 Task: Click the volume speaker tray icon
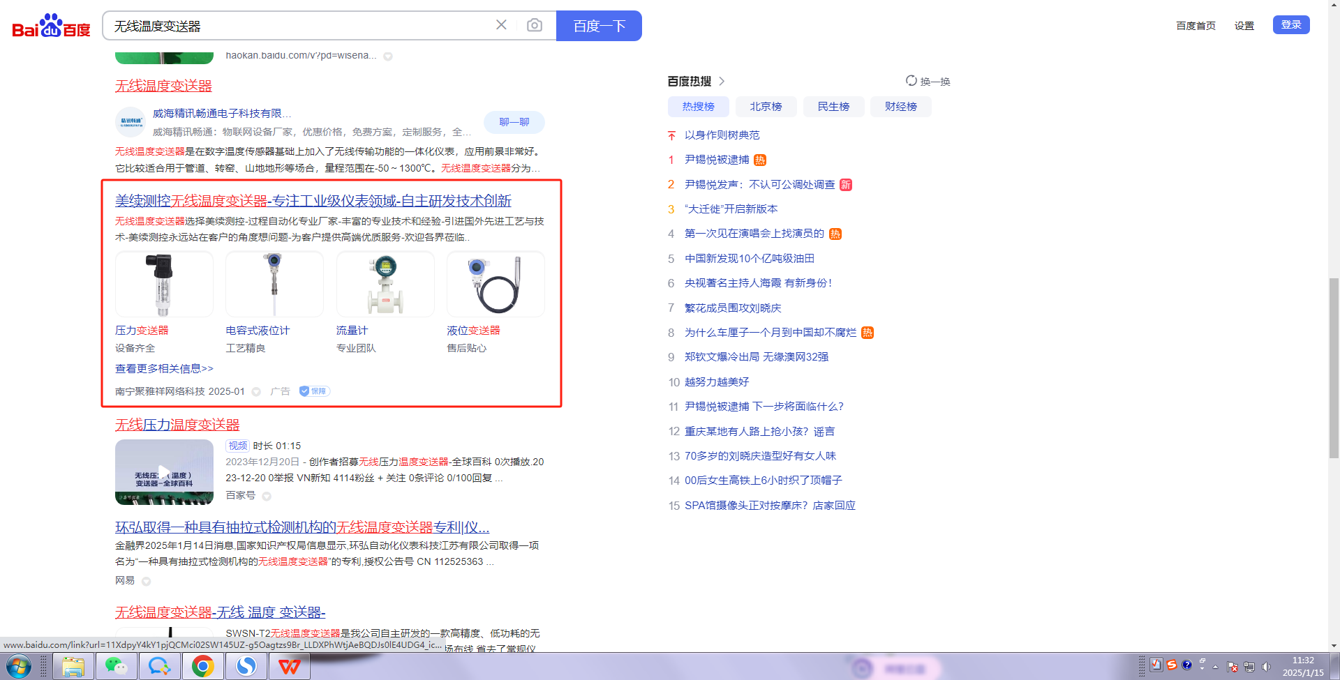click(x=1266, y=667)
